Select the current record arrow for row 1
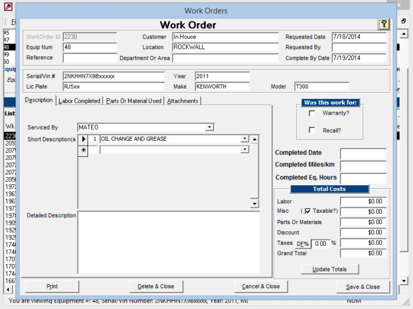 point(83,139)
